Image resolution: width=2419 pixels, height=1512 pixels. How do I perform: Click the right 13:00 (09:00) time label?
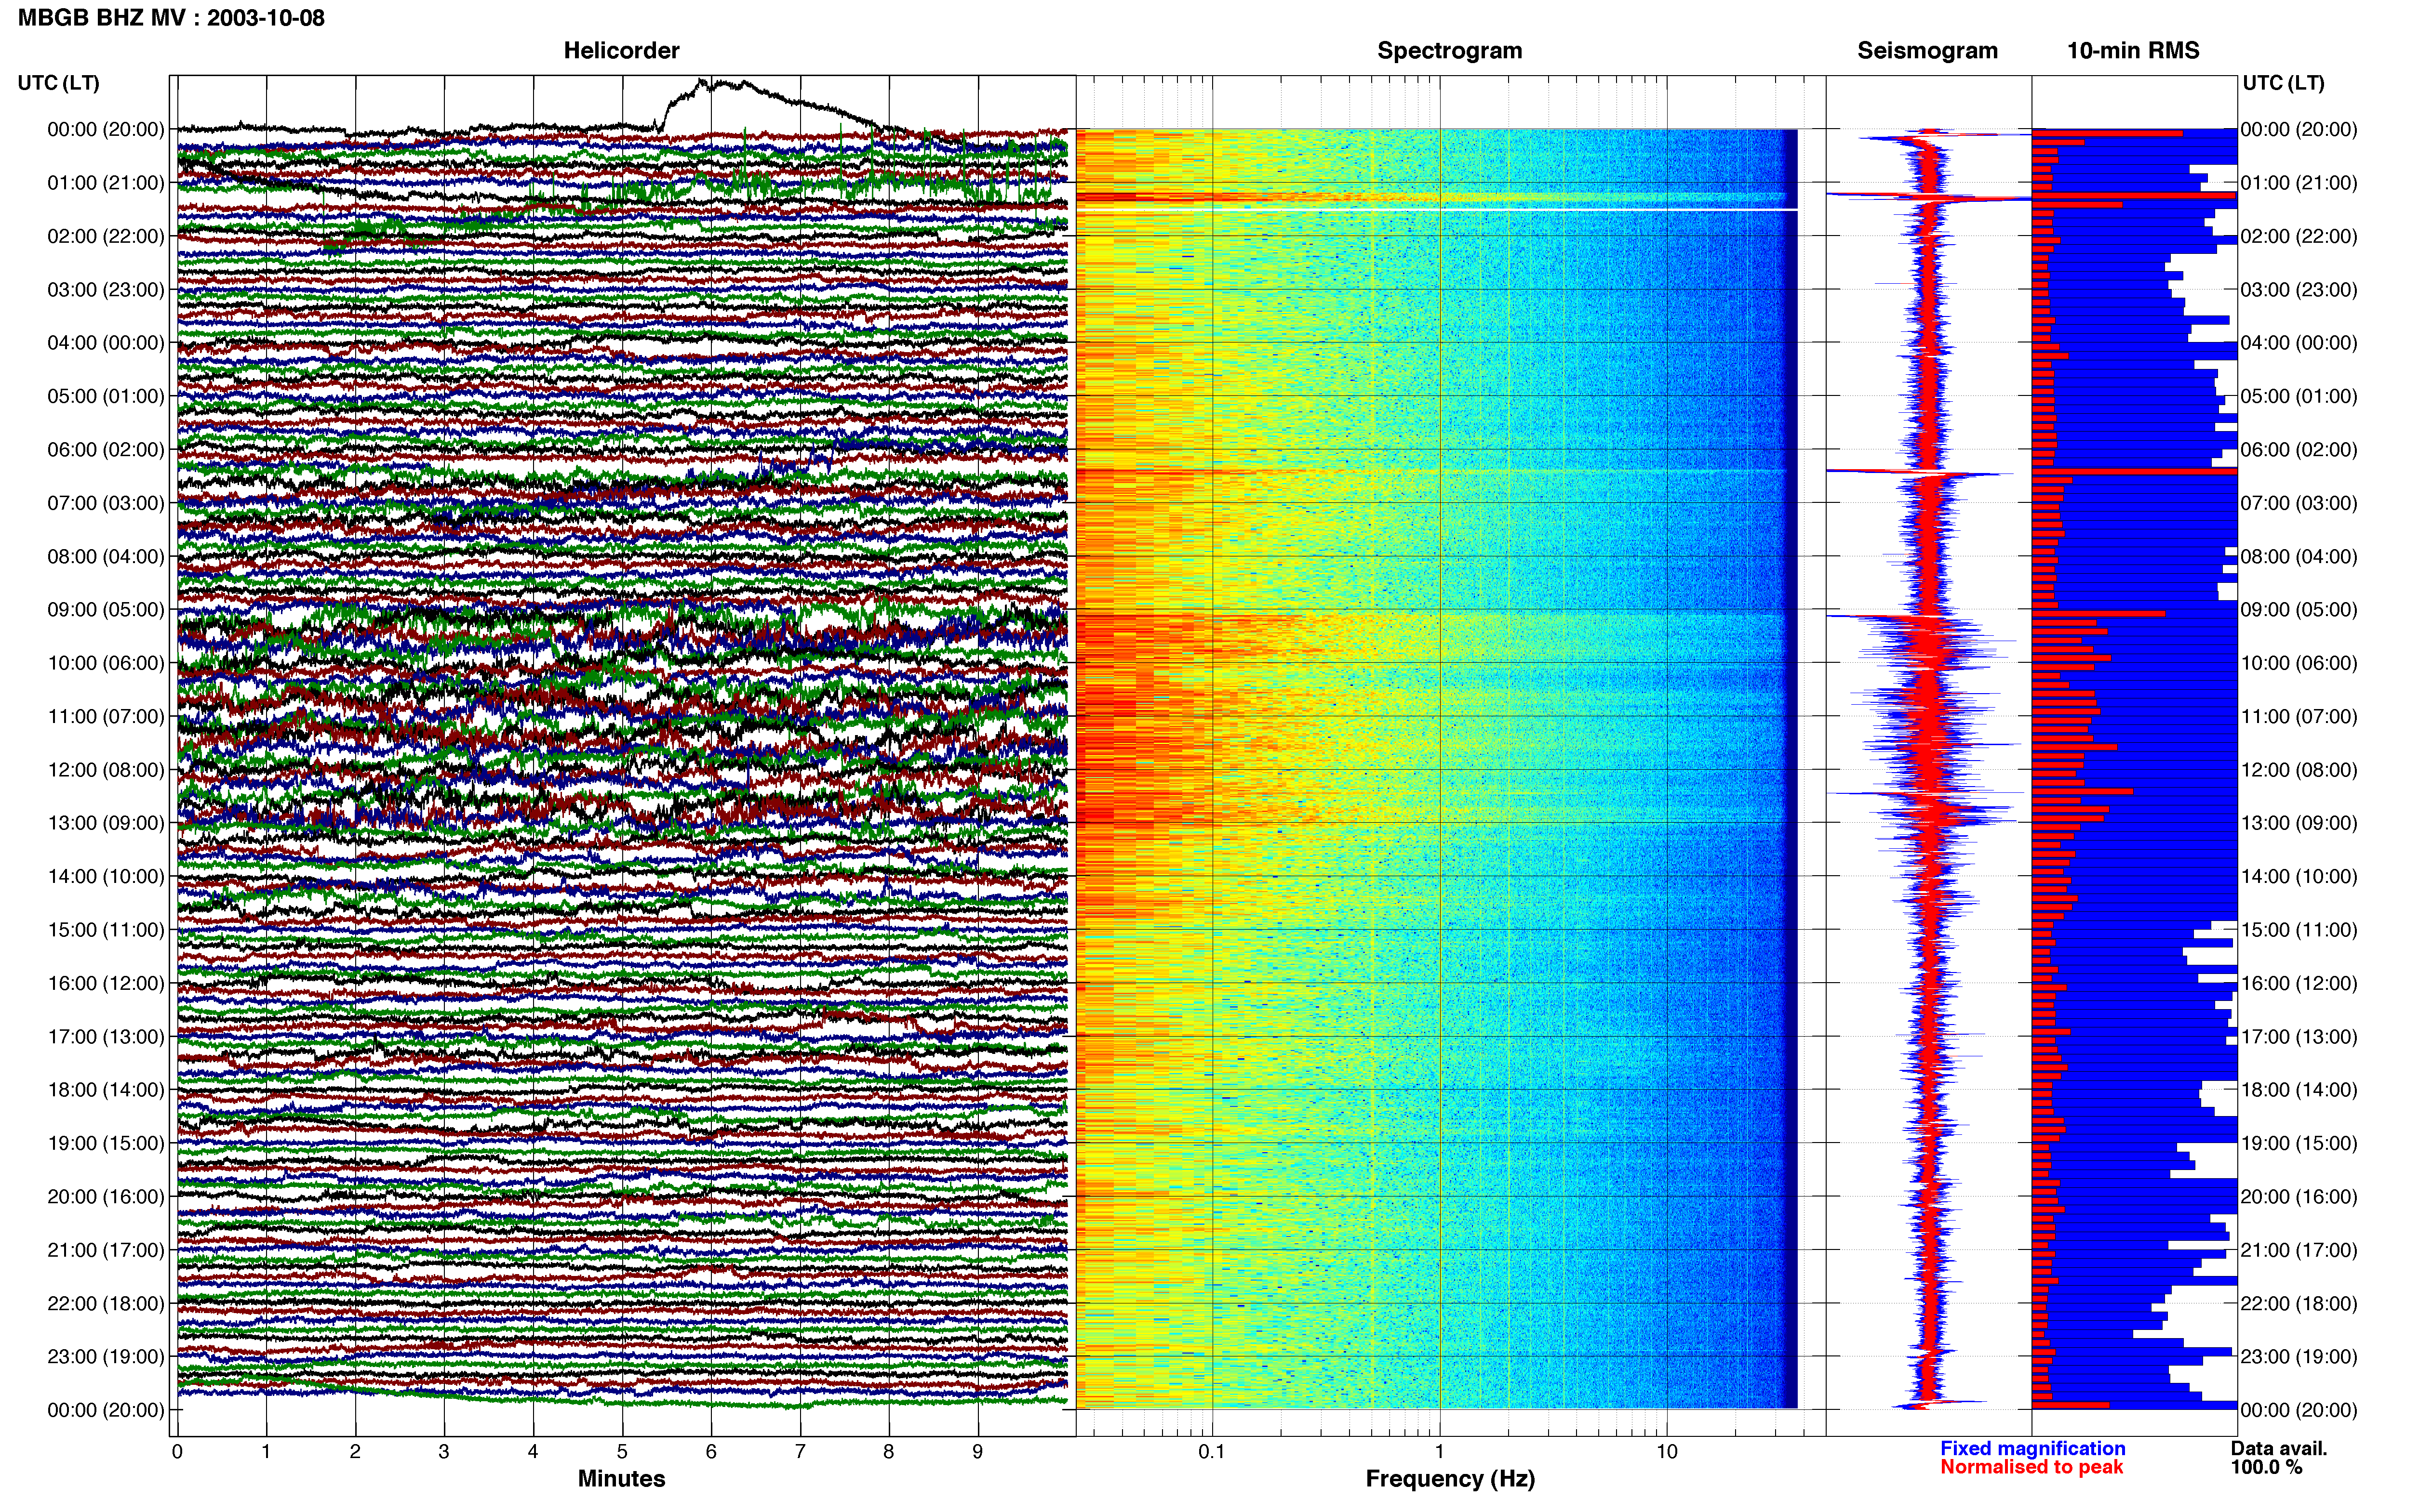[2299, 823]
